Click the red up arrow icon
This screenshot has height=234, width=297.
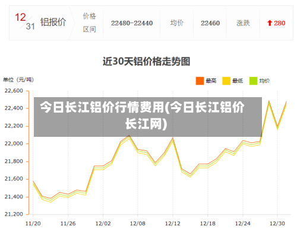point(270,23)
